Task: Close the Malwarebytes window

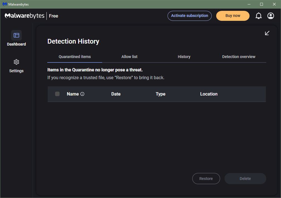Action: click(274, 4)
